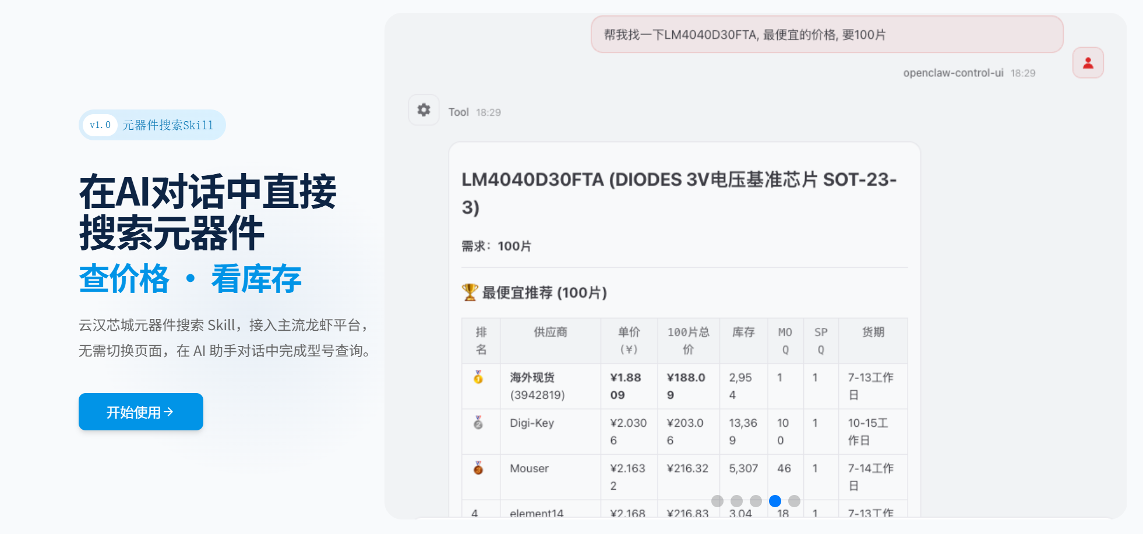
Task: Click the 供应商 column header
Action: pyautogui.click(x=550, y=333)
